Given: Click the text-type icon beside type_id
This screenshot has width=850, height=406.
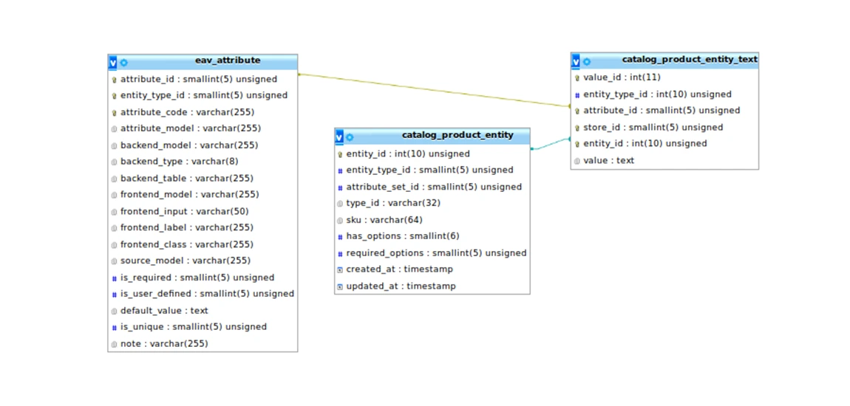Looking at the screenshot, I should (x=341, y=204).
